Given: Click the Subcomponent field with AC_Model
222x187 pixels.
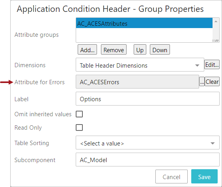Looking at the screenshot, I should tap(147, 160).
